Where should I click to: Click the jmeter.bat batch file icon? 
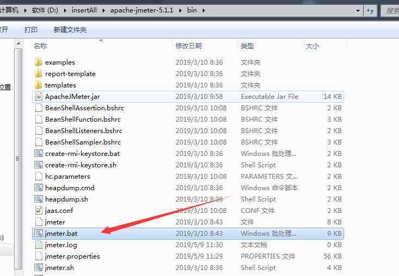39,233
